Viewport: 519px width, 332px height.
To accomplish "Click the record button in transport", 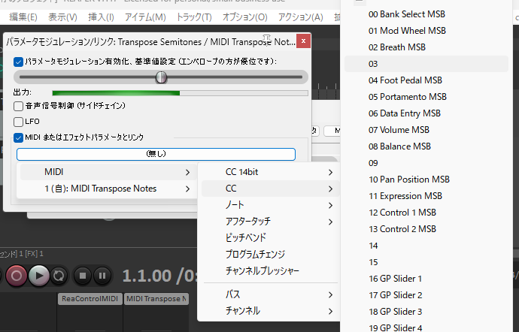I will [16, 276].
